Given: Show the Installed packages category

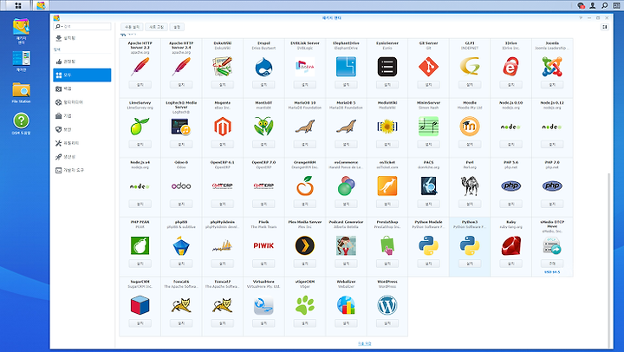Looking at the screenshot, I should [82, 38].
